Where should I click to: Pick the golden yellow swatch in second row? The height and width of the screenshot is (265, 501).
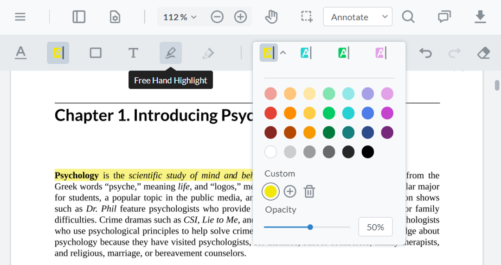pos(309,114)
